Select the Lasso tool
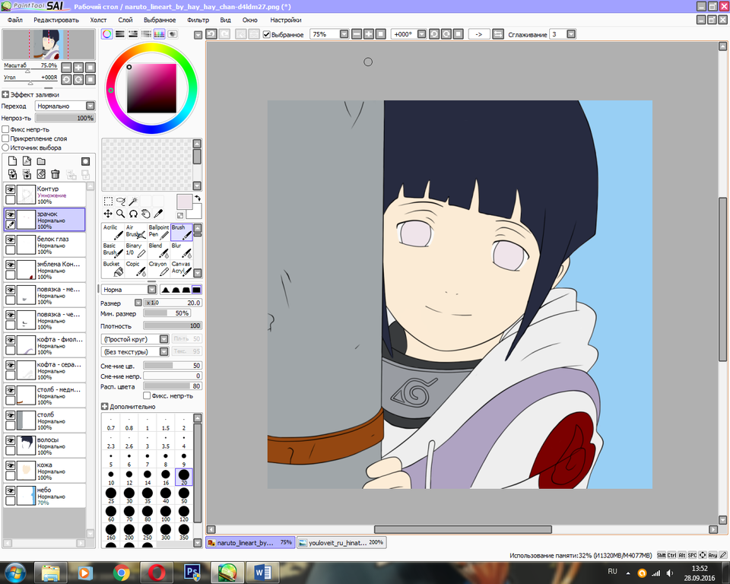Screen dimensions: 730x584 [121, 202]
